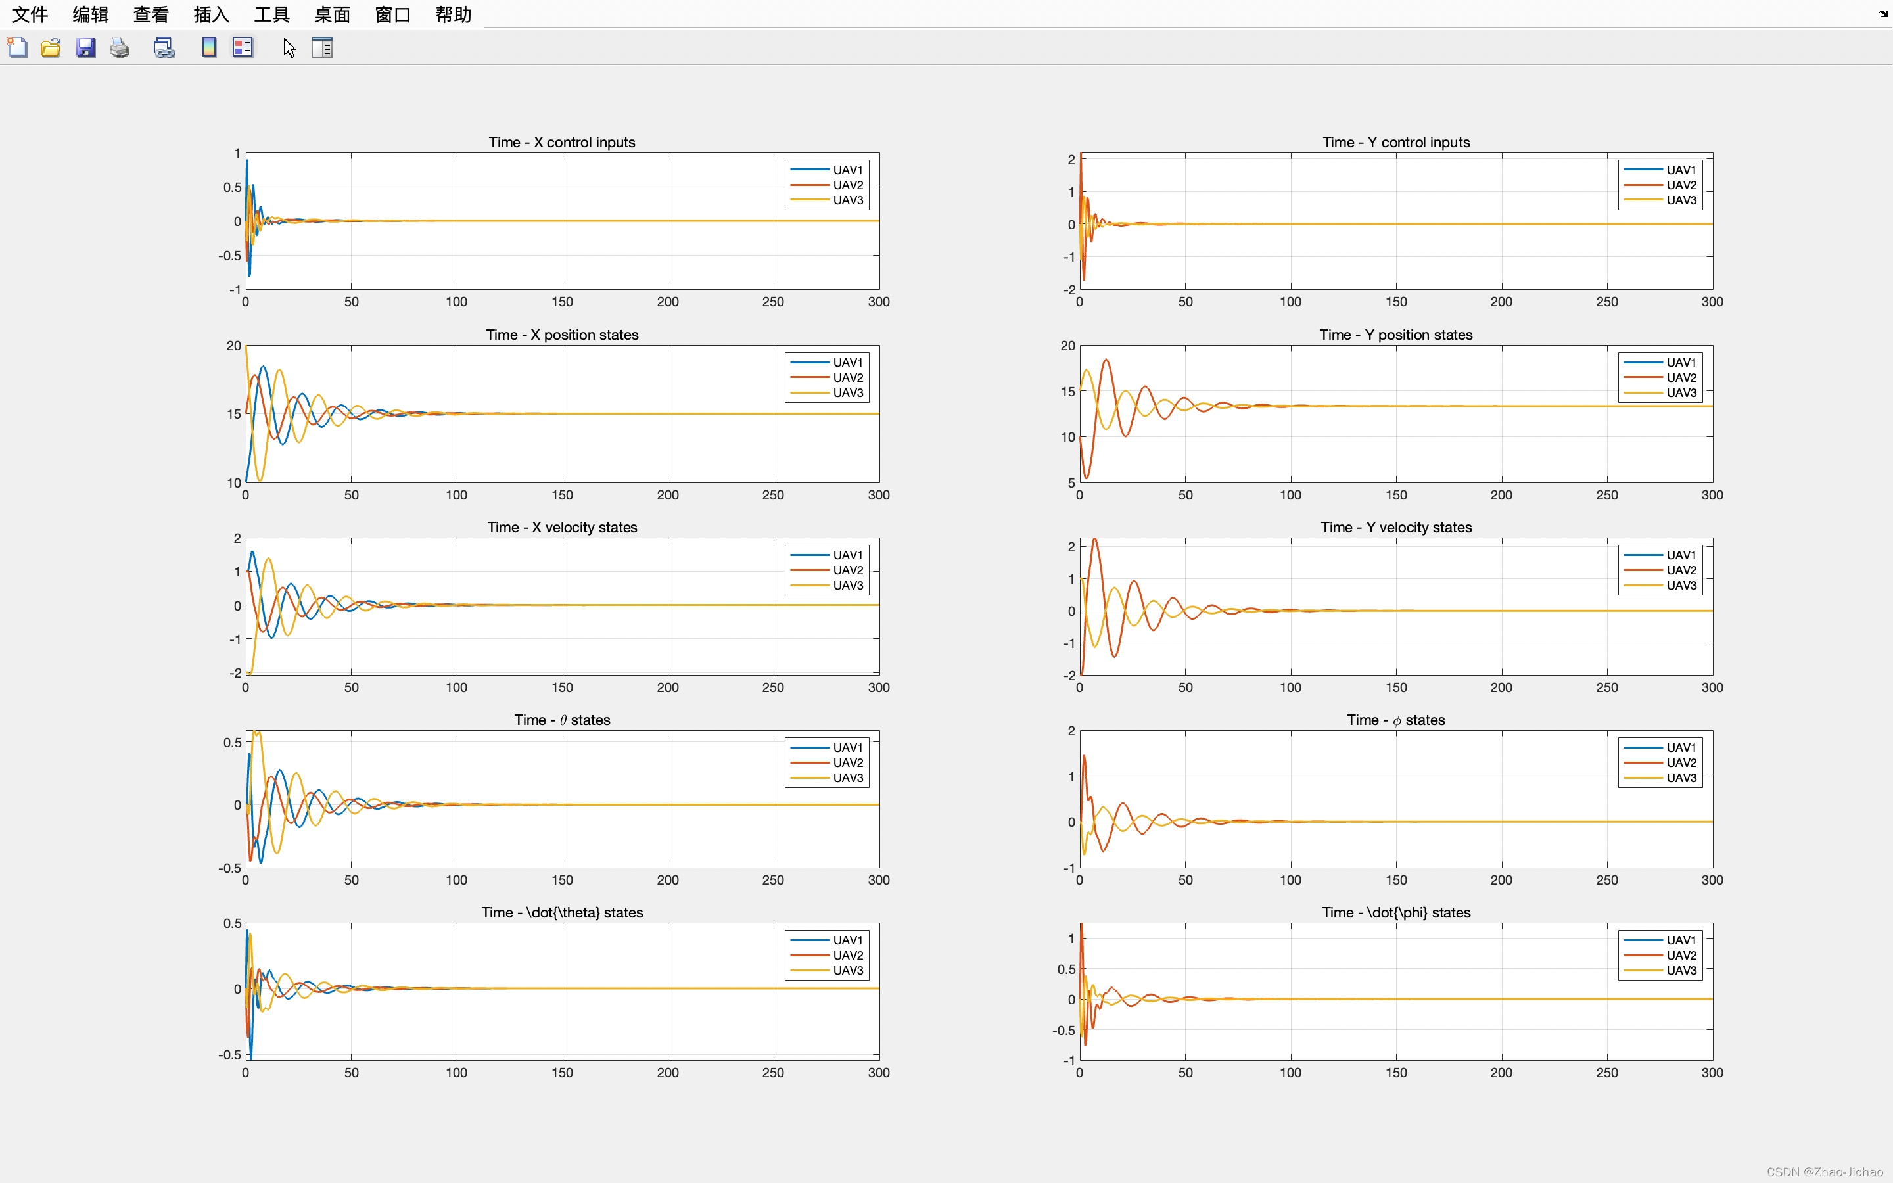Open the 查看 menu
Viewport: 1893px width, 1183px height.
pos(151,14)
